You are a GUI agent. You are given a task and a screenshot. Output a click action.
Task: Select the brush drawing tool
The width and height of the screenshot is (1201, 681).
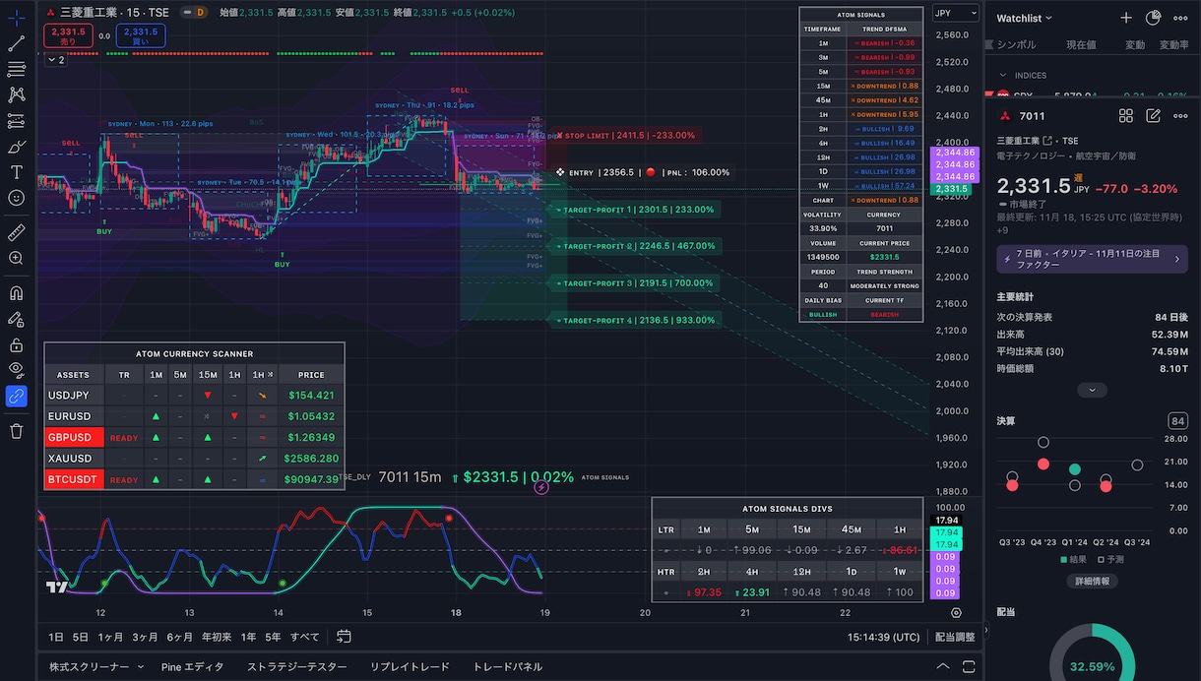tap(16, 147)
